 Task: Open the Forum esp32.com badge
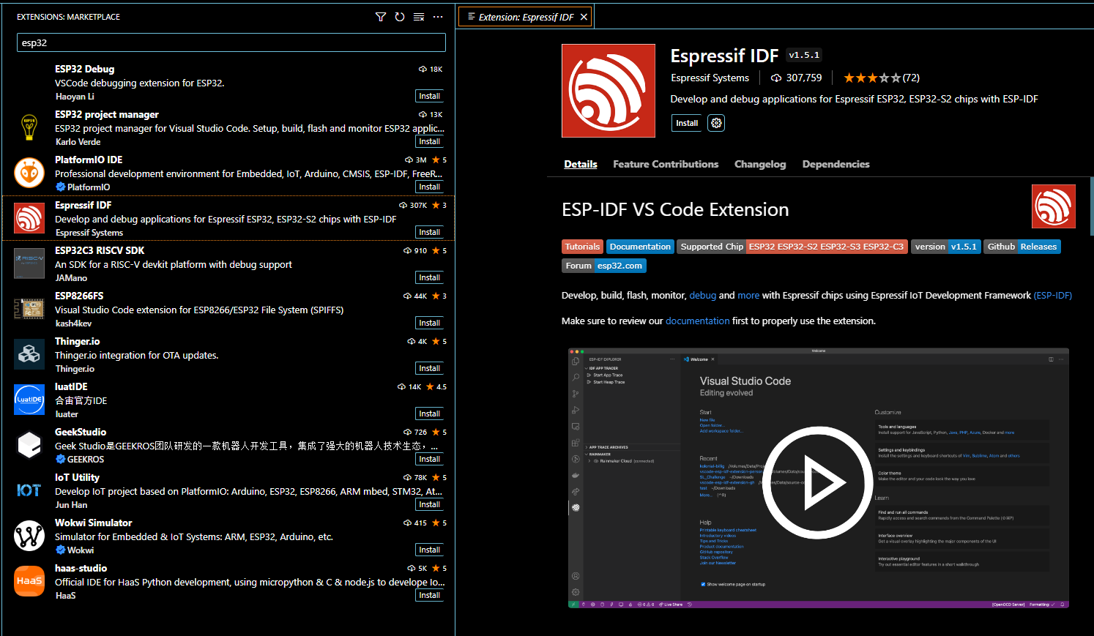point(604,266)
